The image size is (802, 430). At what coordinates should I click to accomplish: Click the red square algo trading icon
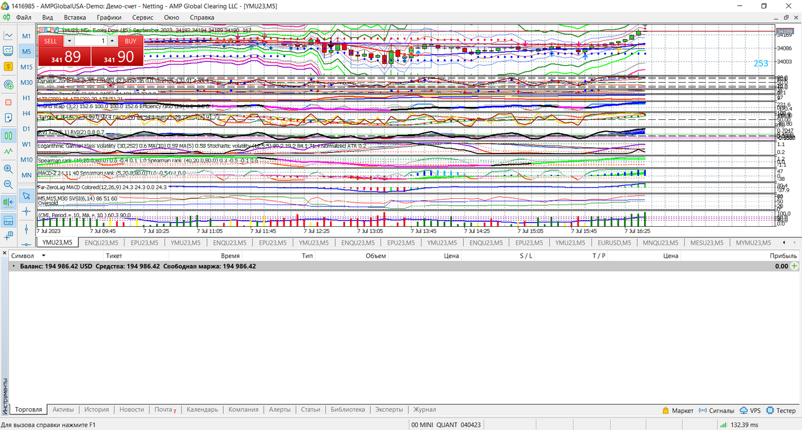click(x=8, y=102)
